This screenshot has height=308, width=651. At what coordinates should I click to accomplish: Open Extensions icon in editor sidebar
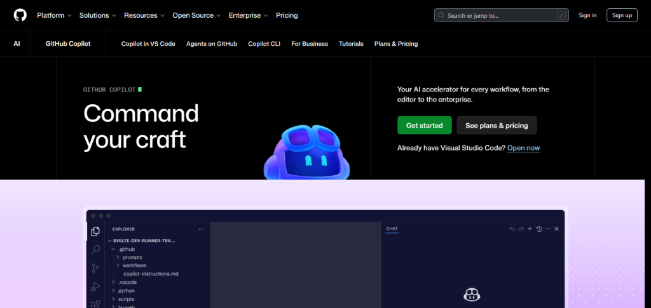pos(95,304)
